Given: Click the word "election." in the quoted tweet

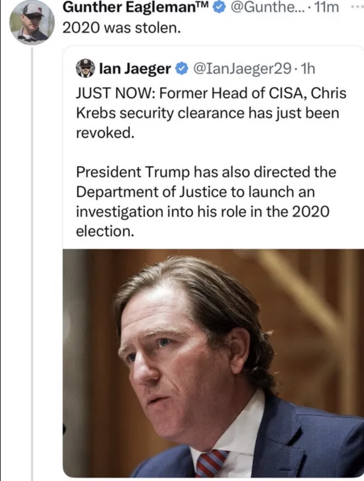Looking at the screenshot, I should 105,231.
